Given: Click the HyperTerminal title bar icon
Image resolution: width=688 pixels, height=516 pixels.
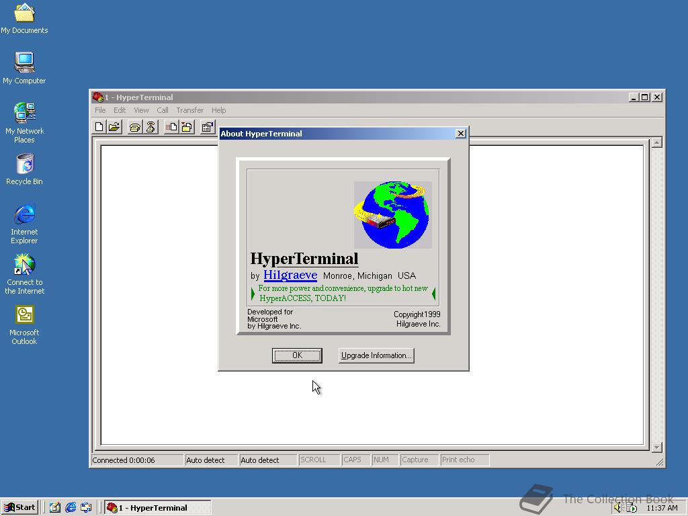Looking at the screenshot, I should (x=97, y=97).
